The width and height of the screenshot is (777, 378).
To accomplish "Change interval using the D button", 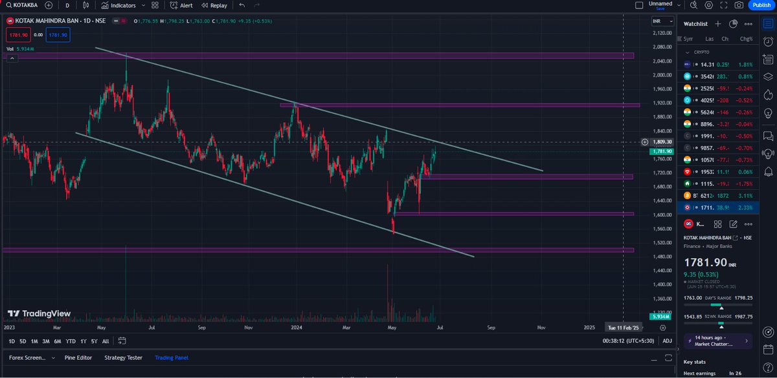I will click(67, 5).
